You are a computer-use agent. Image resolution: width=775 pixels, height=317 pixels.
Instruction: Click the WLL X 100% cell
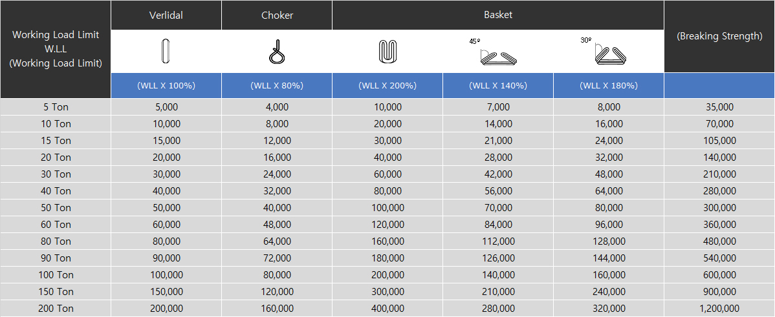(x=166, y=86)
